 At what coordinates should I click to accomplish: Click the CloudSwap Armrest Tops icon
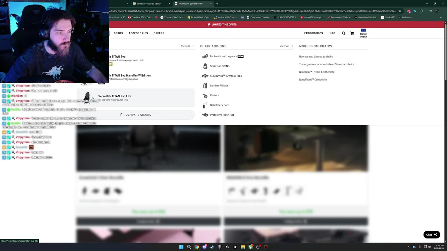[205, 76]
